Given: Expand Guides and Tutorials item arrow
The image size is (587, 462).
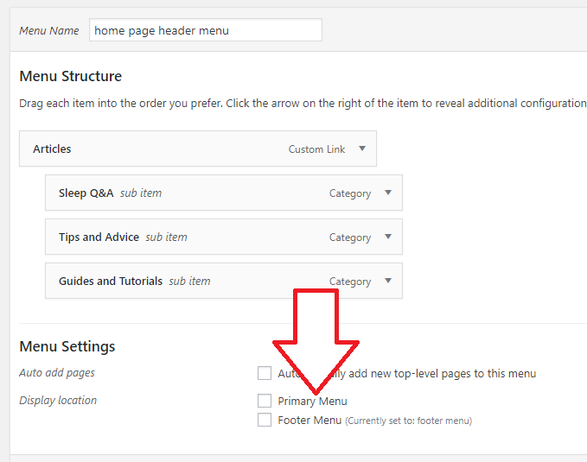Looking at the screenshot, I should coord(388,281).
